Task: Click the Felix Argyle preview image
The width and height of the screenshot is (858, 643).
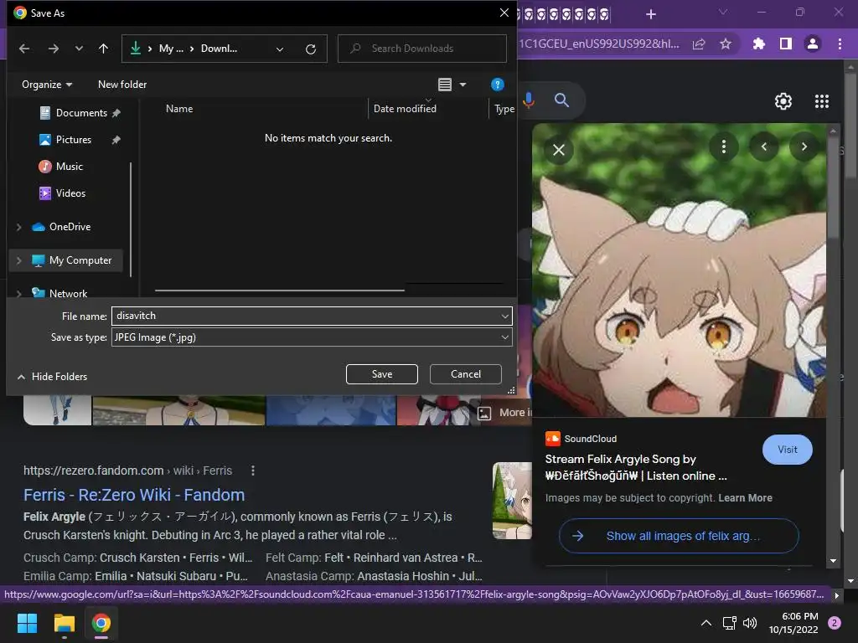Action: click(x=679, y=270)
